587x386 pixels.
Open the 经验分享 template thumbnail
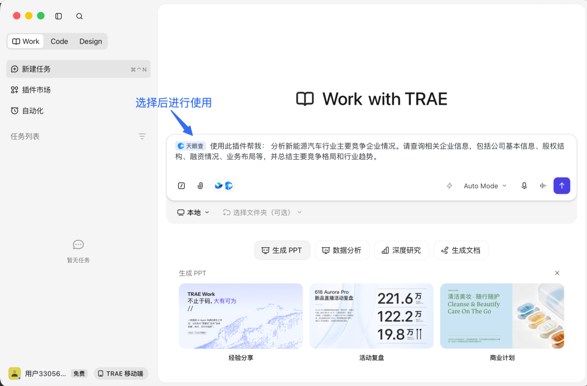coord(241,316)
